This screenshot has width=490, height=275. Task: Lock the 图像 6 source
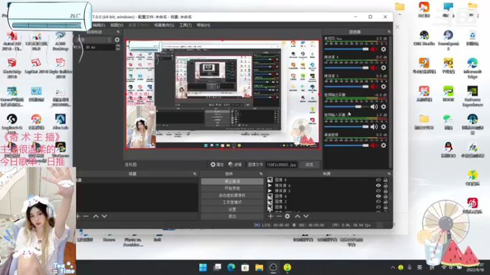click(x=385, y=180)
